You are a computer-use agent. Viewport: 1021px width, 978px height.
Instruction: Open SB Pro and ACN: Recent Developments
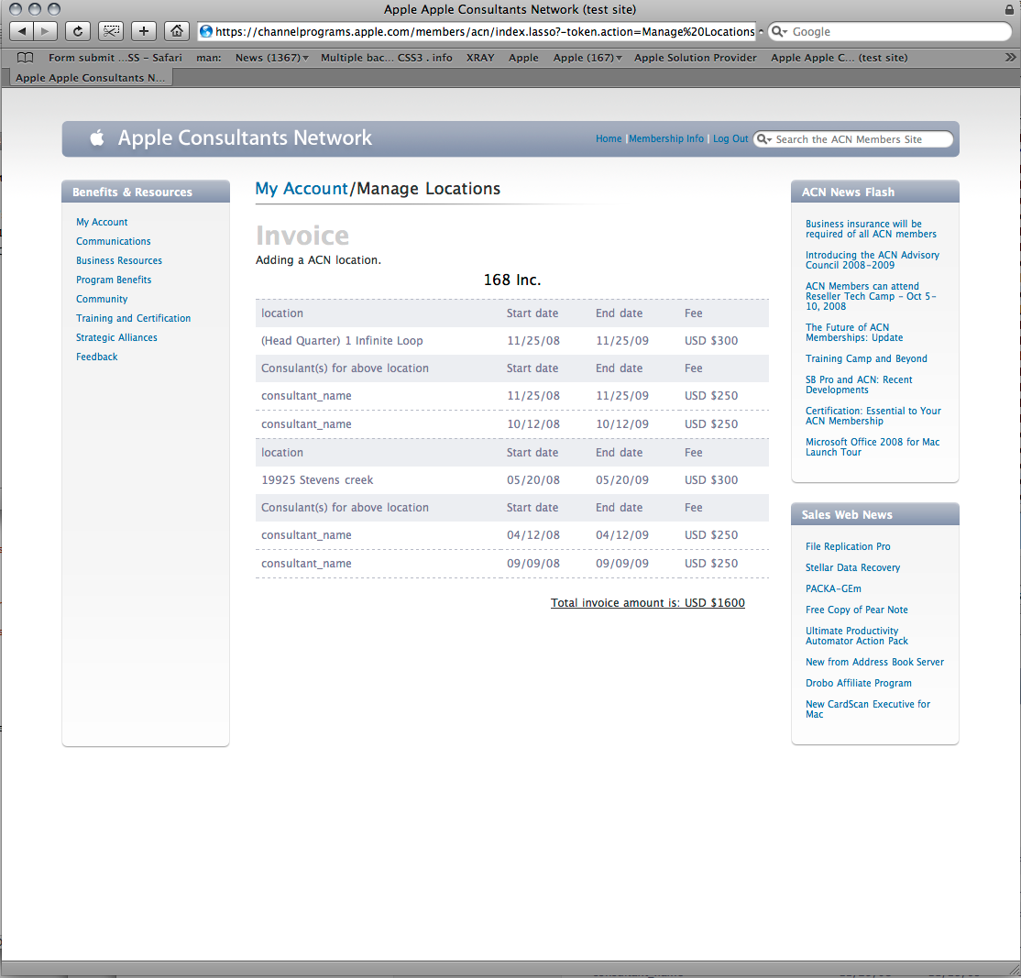click(x=859, y=384)
